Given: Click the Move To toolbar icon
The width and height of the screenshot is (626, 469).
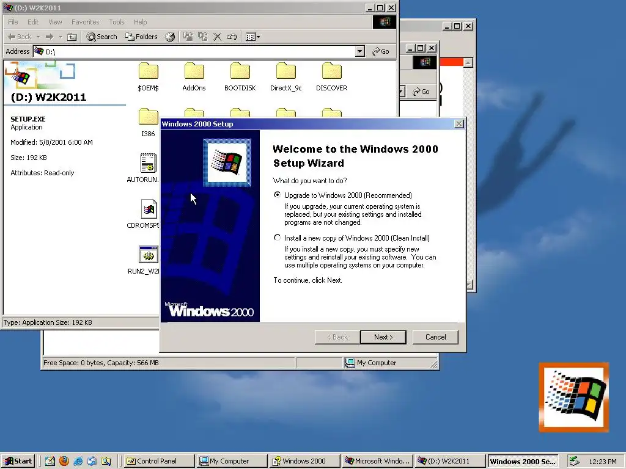Looking at the screenshot, I should coord(188,37).
